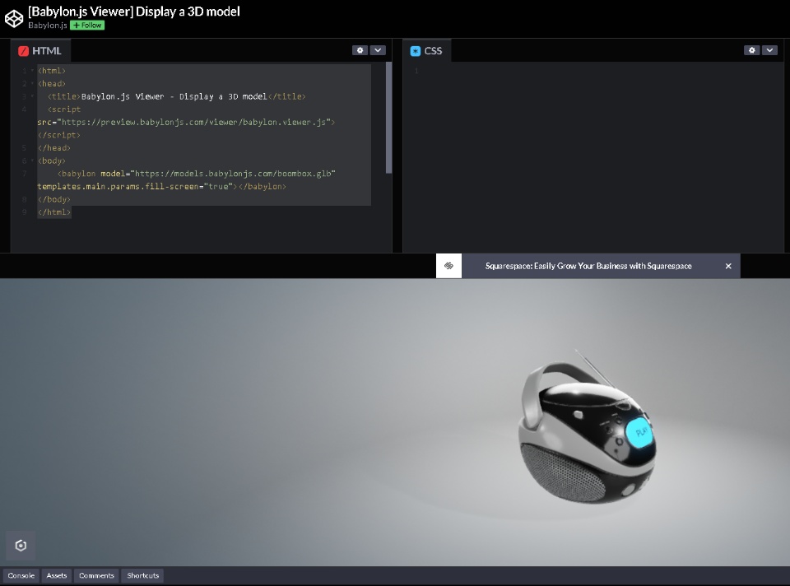
Task: Click the babylon.viewer.js script src URL
Action: coord(196,122)
